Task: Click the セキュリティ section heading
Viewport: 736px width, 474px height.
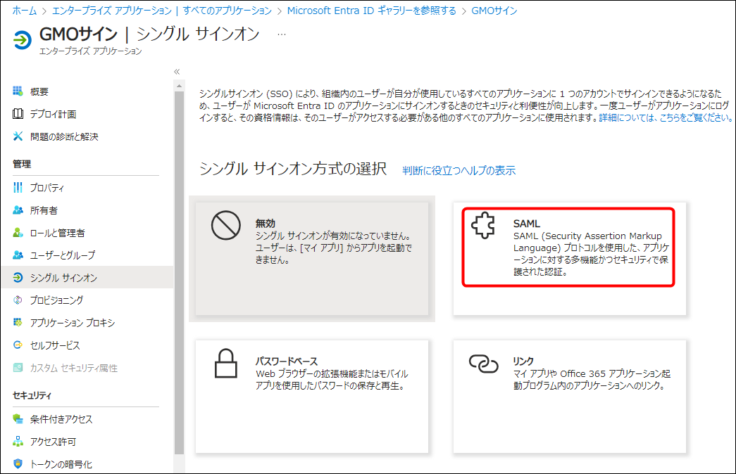Action: pos(32,395)
